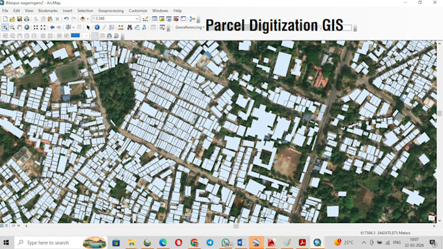This screenshot has height=249, width=443.
Task: Open the Table of Contents window icon
Action: [x=154, y=19]
